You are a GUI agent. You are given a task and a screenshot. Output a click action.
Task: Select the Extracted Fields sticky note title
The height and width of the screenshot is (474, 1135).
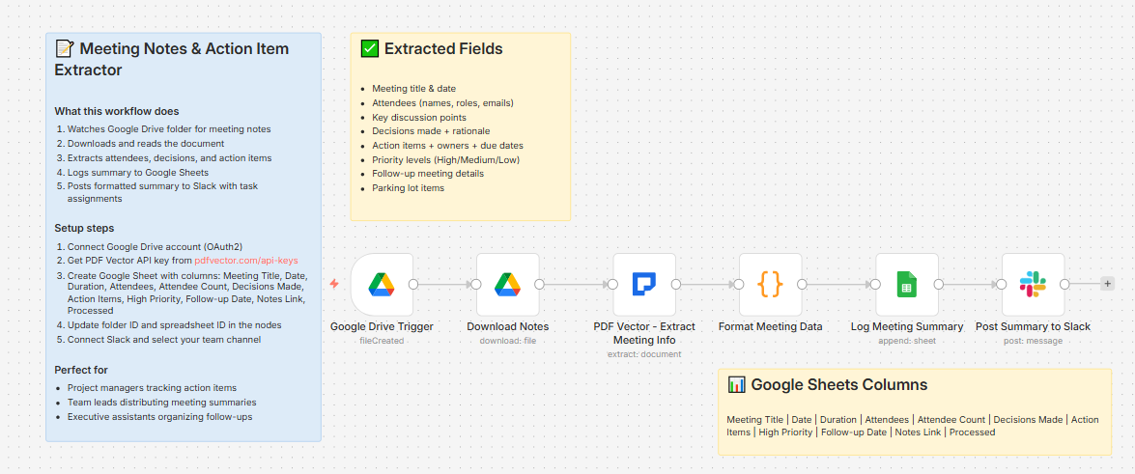pyautogui.click(x=443, y=49)
